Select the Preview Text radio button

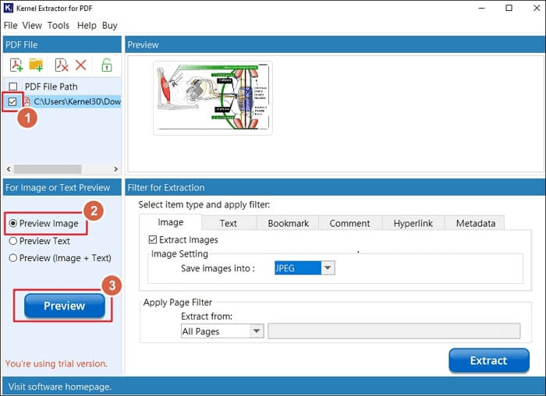(x=13, y=241)
